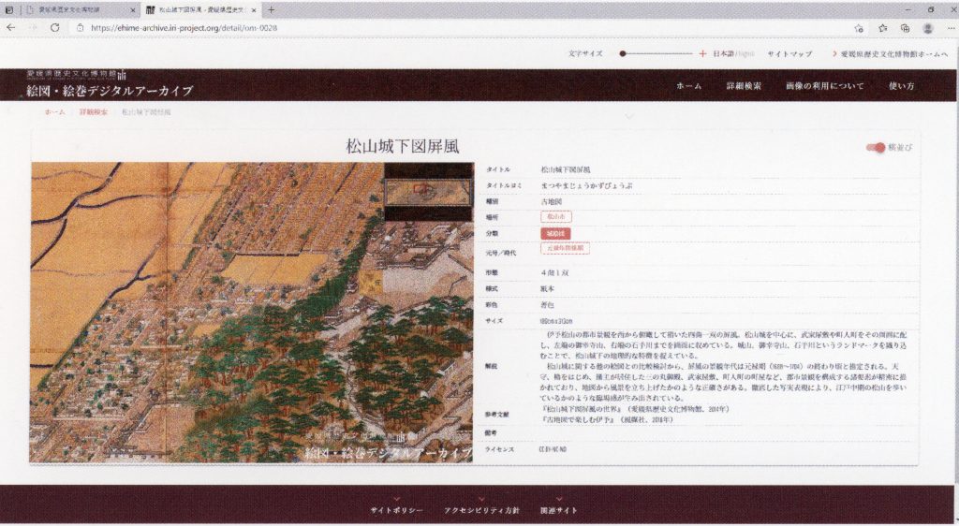Click the 詳細検索 breadcrumb link
The image size is (959, 526).
[x=93, y=112]
